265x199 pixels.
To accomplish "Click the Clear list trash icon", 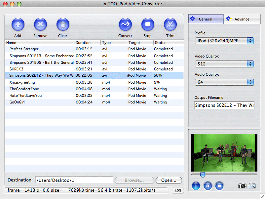I will pos(63,24).
